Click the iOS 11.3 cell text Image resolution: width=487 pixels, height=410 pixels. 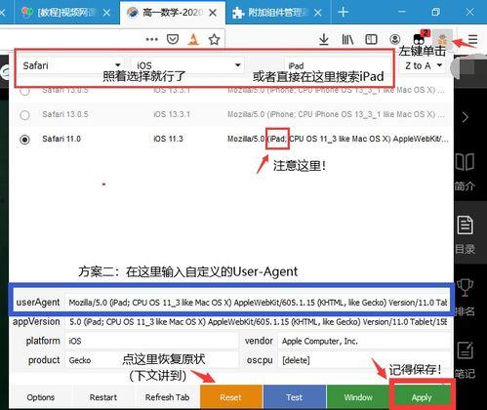coord(168,139)
